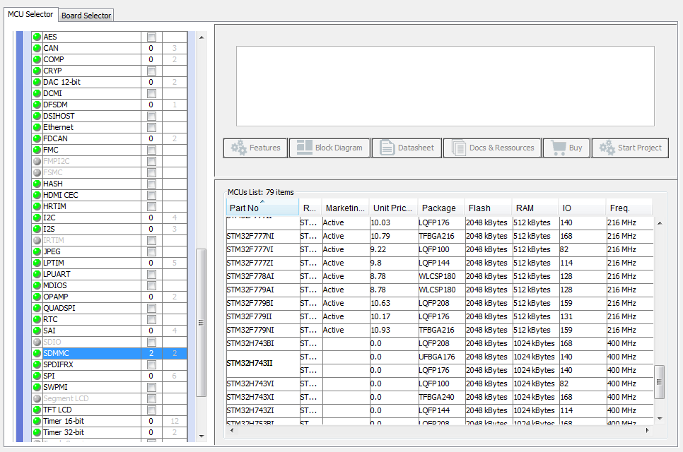683x452 pixels.
Task: Enable the JPEG checkbox
Action: click(151, 252)
